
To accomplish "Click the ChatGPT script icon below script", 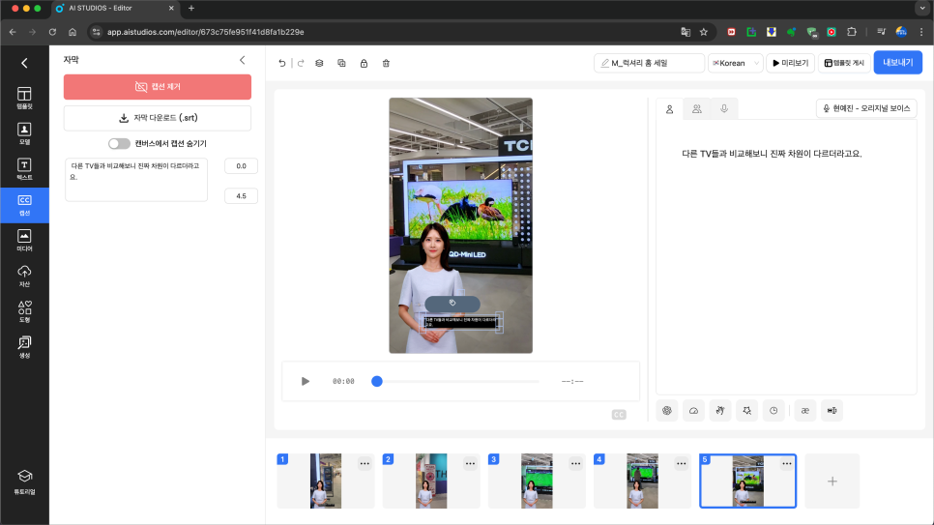I will [x=667, y=411].
